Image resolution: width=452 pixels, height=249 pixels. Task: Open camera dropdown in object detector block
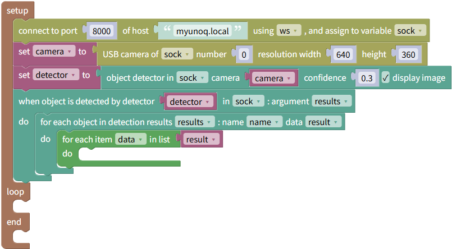[x=273, y=78]
